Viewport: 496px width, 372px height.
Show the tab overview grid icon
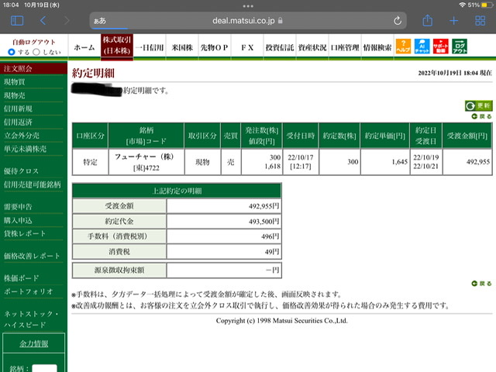(480, 21)
